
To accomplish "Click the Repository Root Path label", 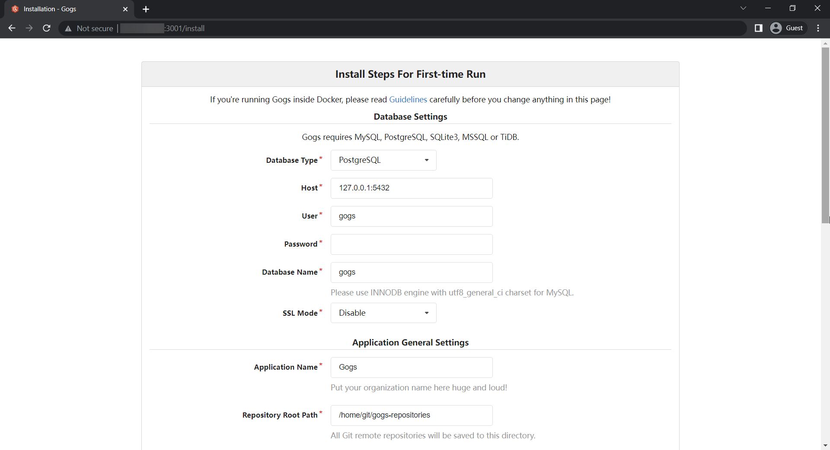I will (280, 415).
